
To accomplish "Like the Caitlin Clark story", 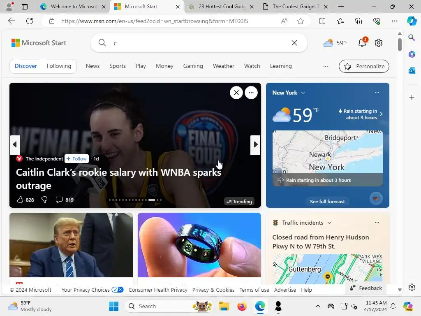I will pos(20,200).
